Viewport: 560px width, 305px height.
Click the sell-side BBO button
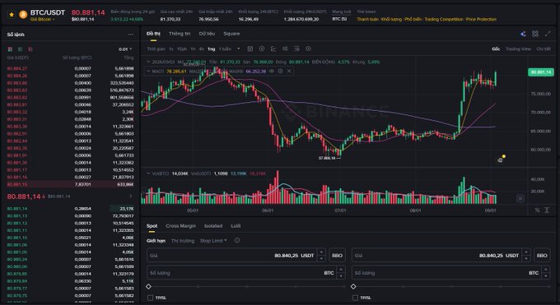542,256
